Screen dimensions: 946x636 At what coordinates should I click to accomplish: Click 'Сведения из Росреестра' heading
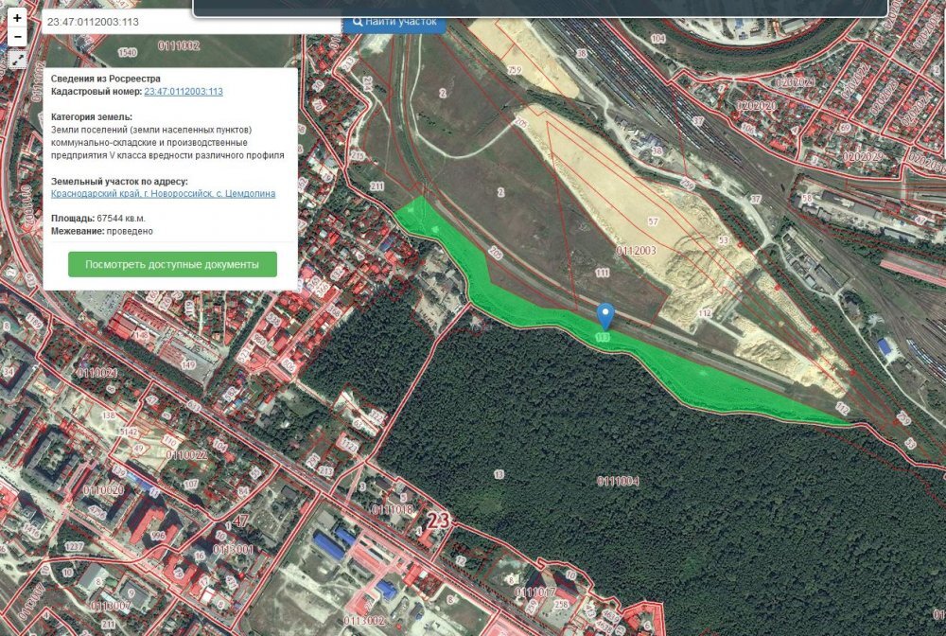106,79
